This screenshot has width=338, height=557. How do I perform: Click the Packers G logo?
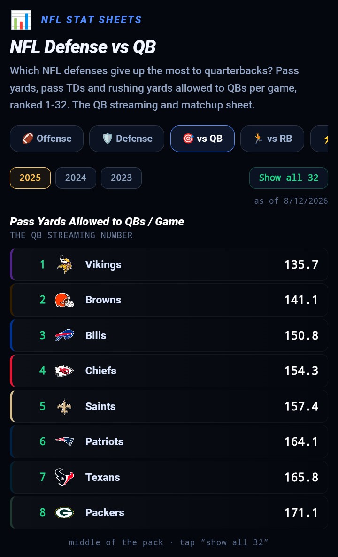(x=64, y=512)
